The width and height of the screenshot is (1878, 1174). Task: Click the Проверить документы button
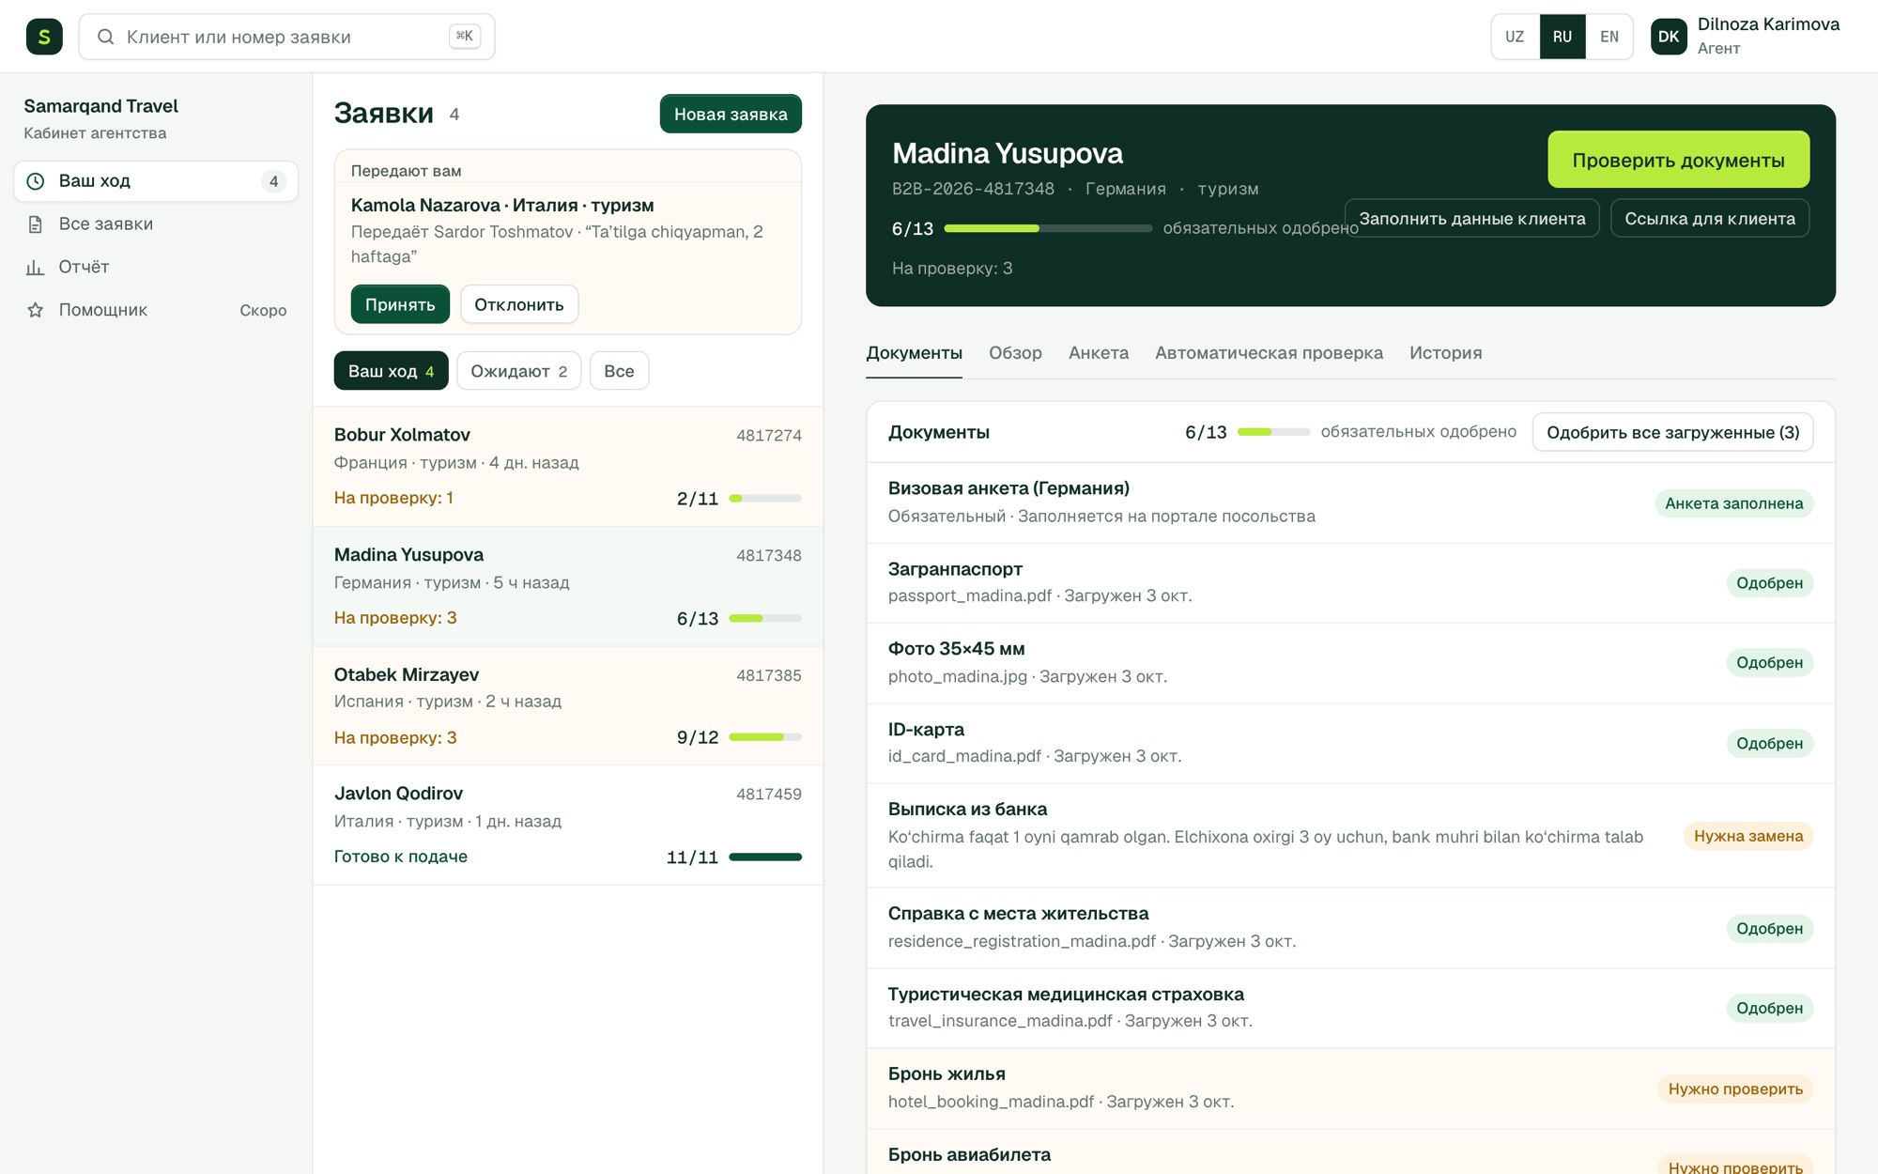[x=1678, y=160]
